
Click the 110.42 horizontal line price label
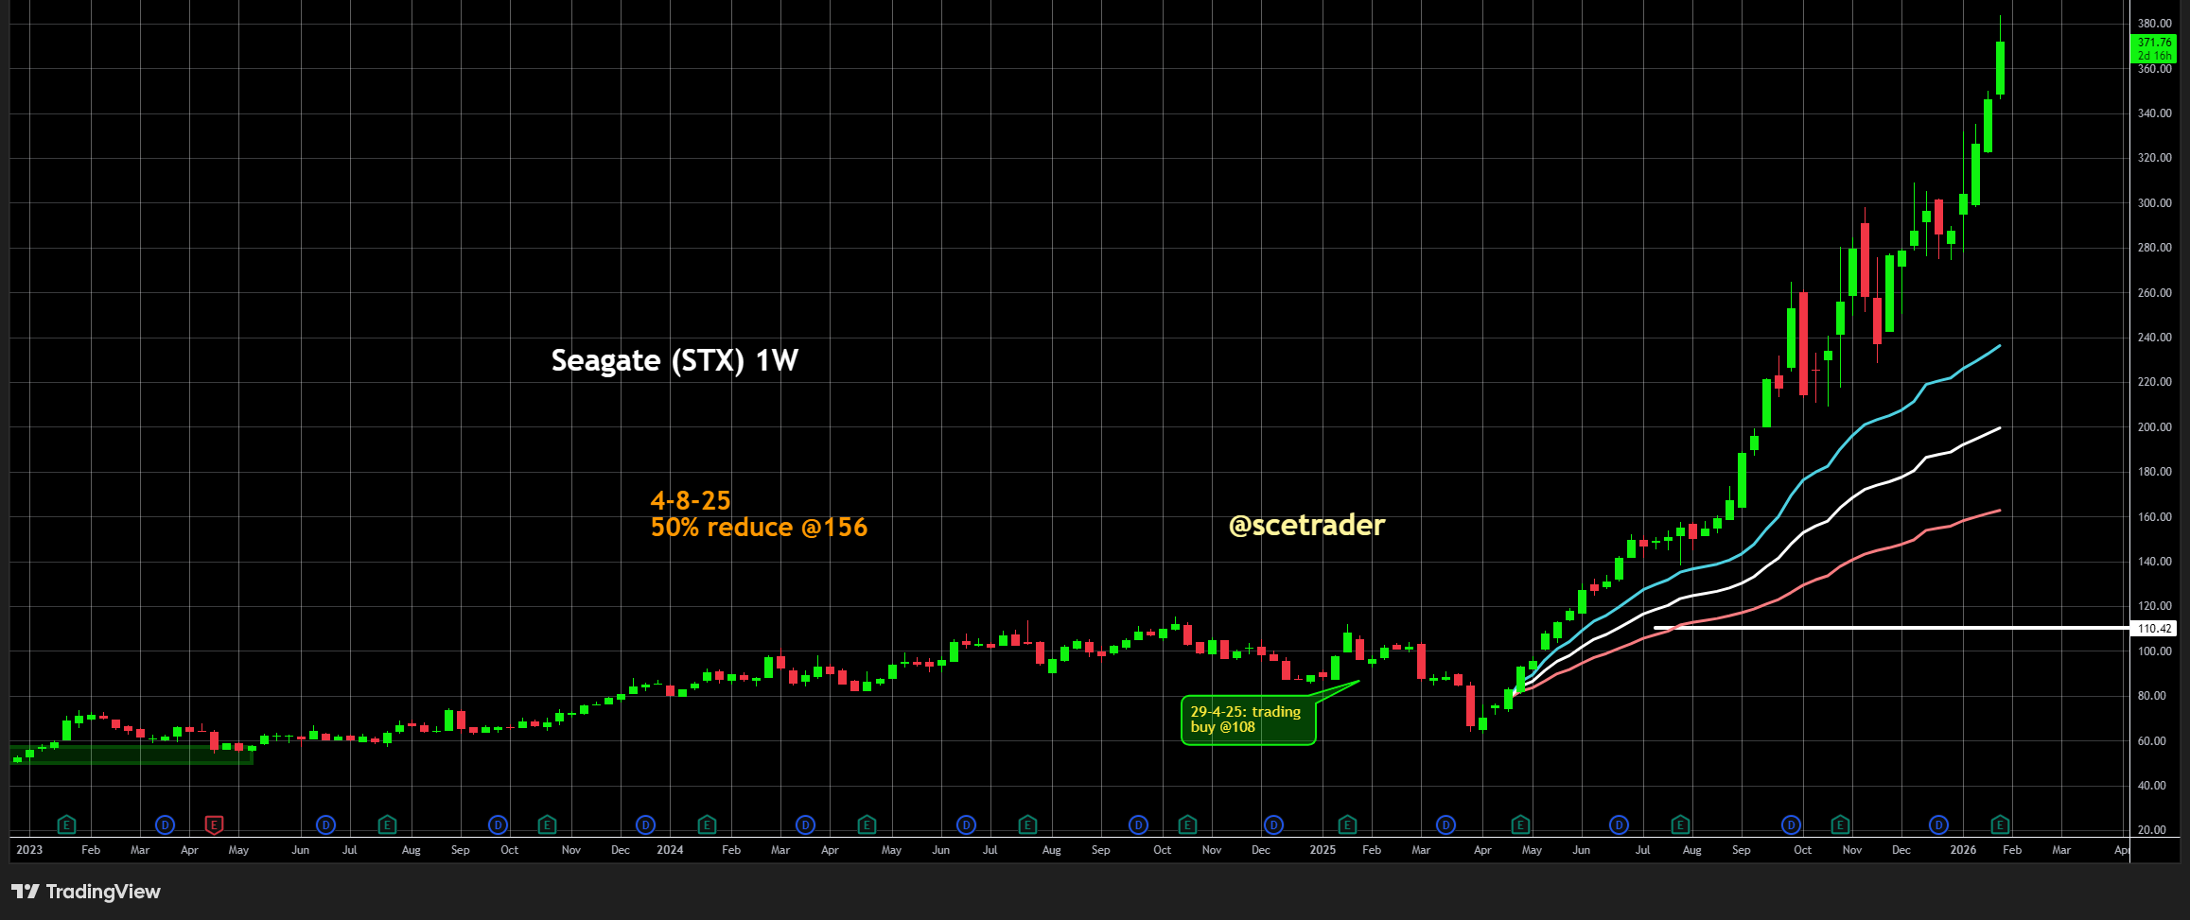tap(2154, 629)
